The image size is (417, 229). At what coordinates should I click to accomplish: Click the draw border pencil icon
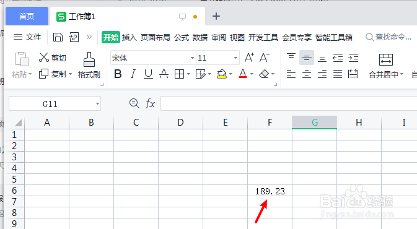201,74
